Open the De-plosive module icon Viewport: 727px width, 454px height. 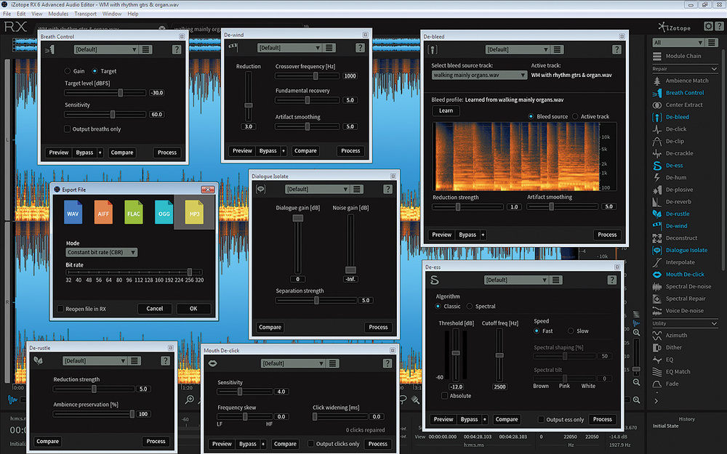click(x=657, y=190)
